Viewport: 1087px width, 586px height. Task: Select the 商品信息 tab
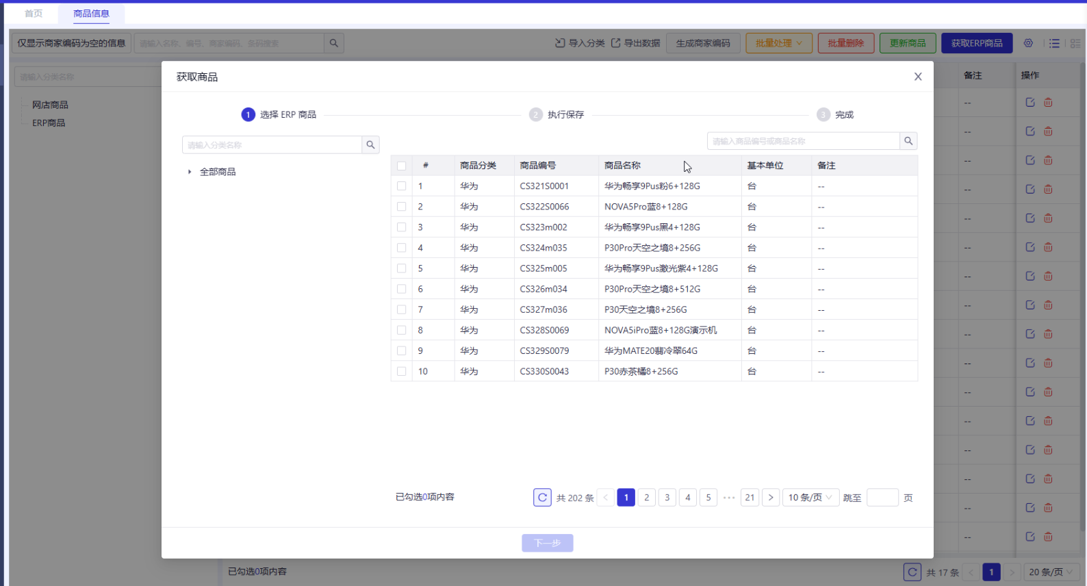click(x=91, y=14)
